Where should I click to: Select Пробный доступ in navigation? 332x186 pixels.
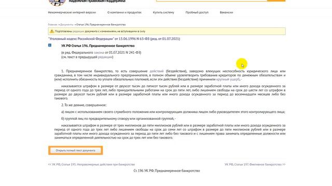click(x=197, y=12)
